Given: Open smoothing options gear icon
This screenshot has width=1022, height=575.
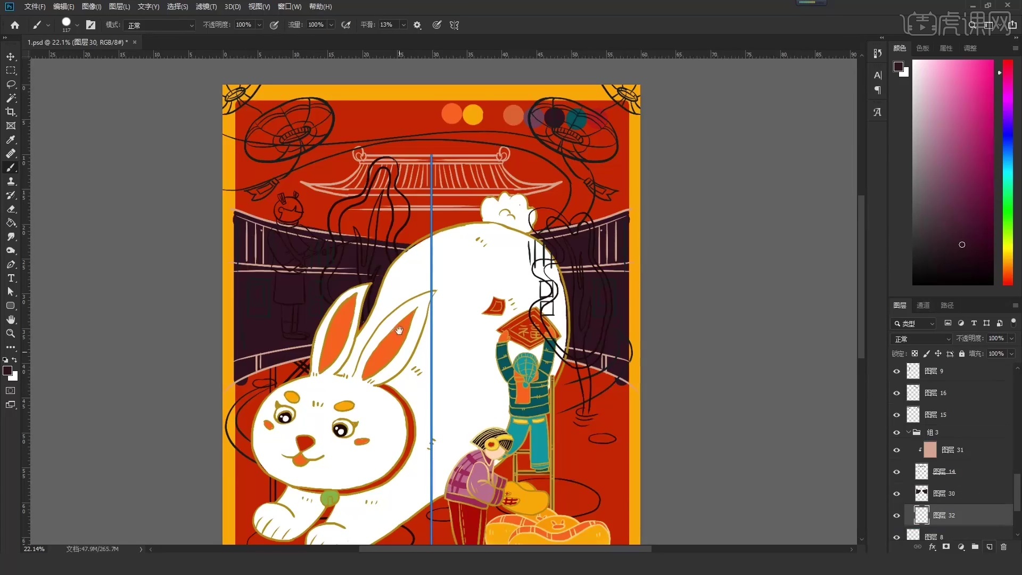Looking at the screenshot, I should coord(417,25).
